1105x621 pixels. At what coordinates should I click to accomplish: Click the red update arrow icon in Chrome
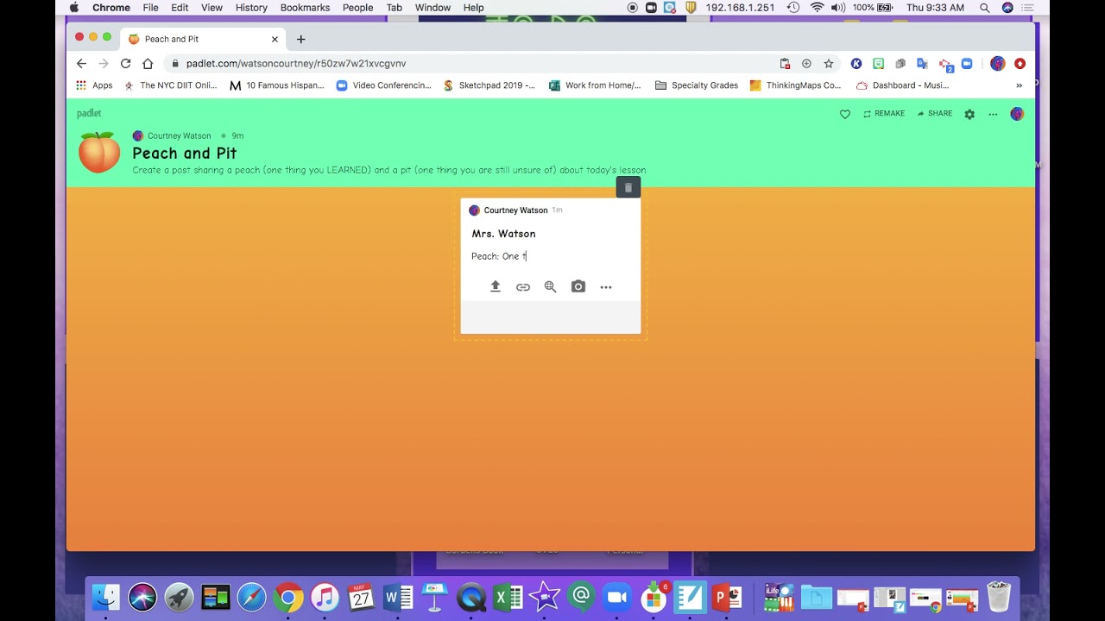tap(1020, 63)
